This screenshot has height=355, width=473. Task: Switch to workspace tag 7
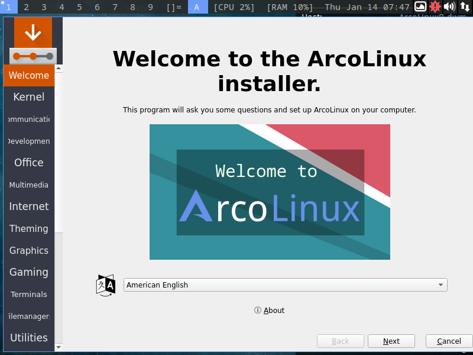[x=115, y=7]
